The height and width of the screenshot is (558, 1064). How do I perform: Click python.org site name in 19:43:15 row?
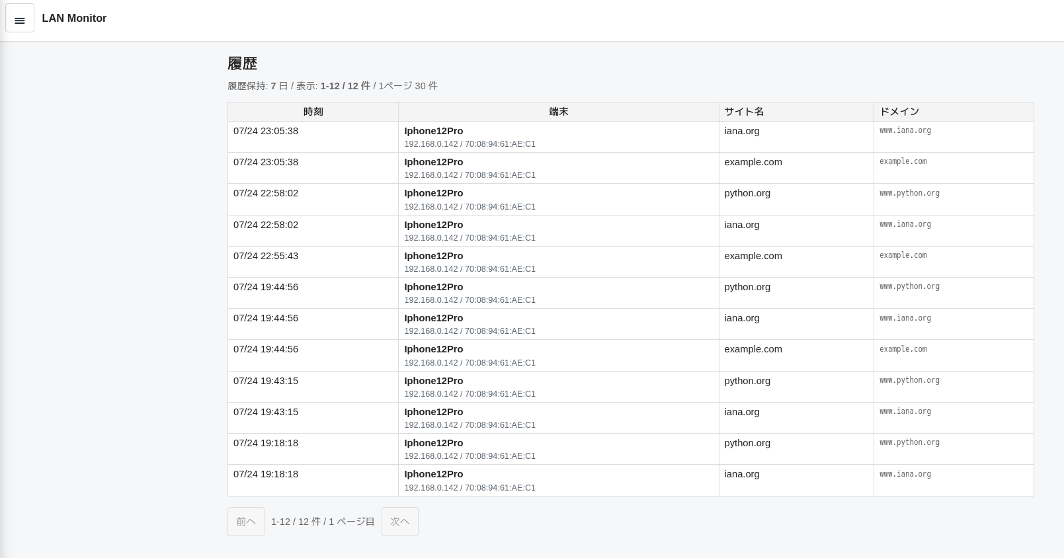pos(747,381)
